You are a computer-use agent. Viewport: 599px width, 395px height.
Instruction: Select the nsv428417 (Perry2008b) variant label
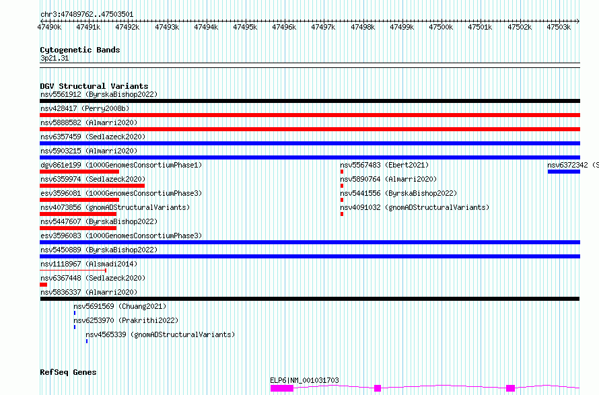pyautogui.click(x=85, y=108)
